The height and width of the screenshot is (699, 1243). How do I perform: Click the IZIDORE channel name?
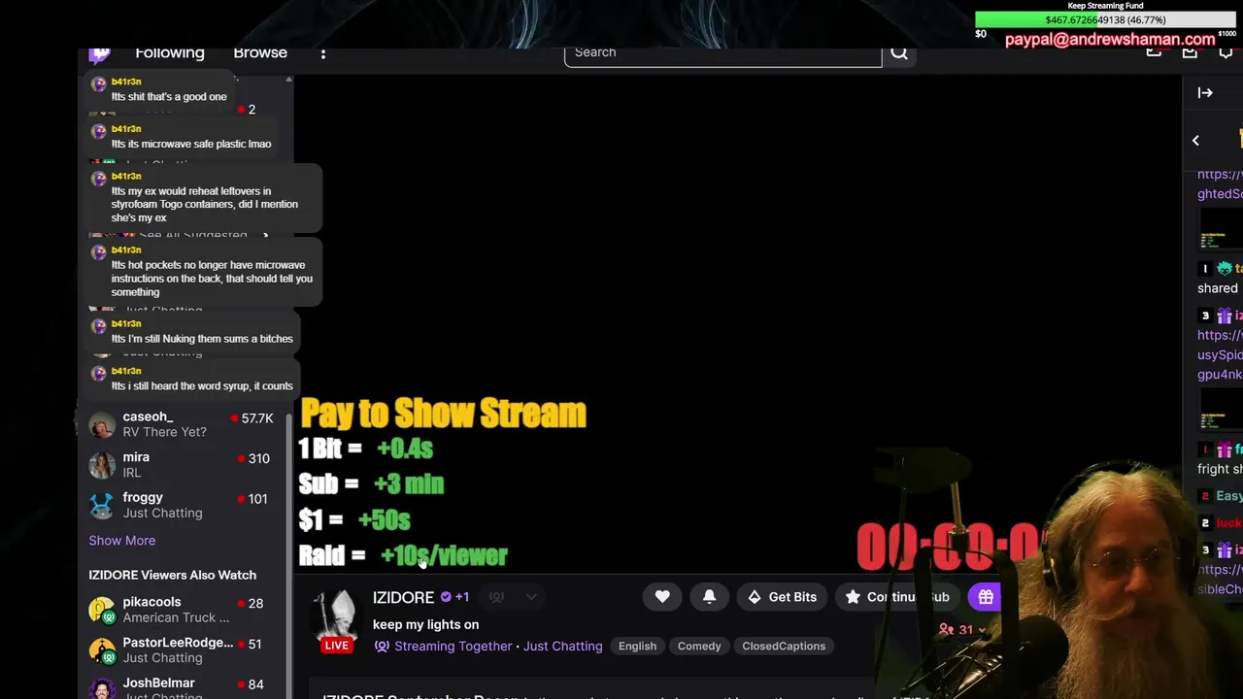pyautogui.click(x=403, y=598)
